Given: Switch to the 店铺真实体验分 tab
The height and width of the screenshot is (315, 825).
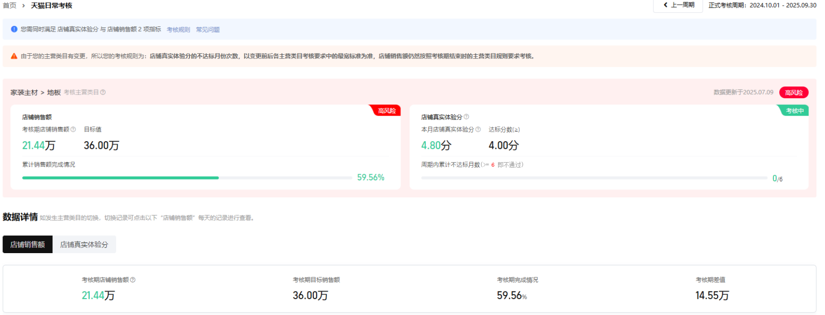Looking at the screenshot, I should coord(84,245).
